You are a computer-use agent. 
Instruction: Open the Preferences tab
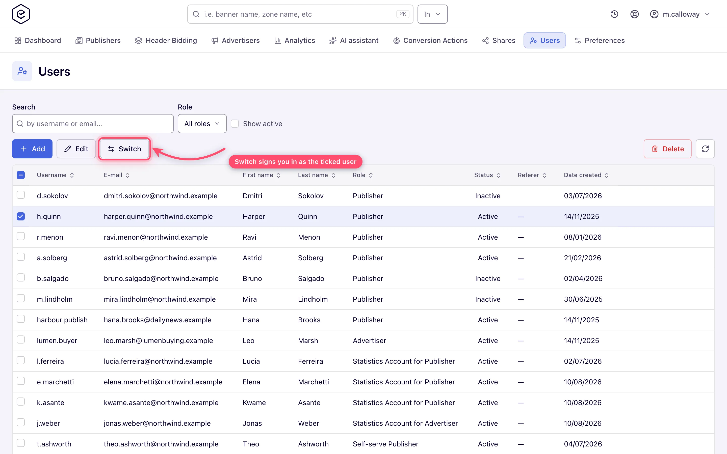600,40
